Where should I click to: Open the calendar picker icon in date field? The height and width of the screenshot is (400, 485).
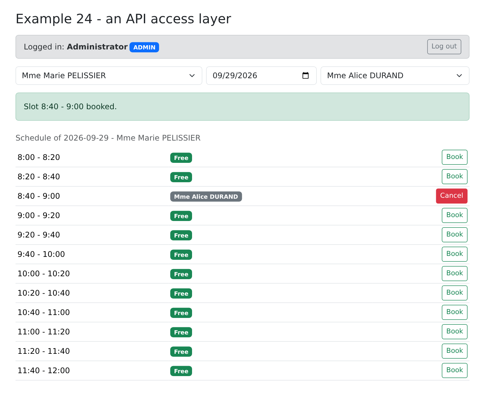[305, 76]
